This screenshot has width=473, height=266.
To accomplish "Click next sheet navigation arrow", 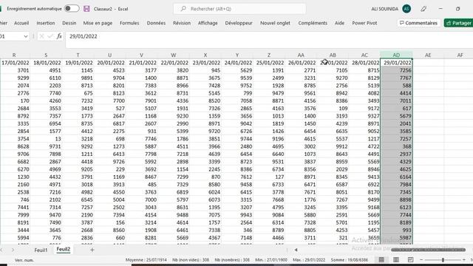I will click(x=13, y=250).
